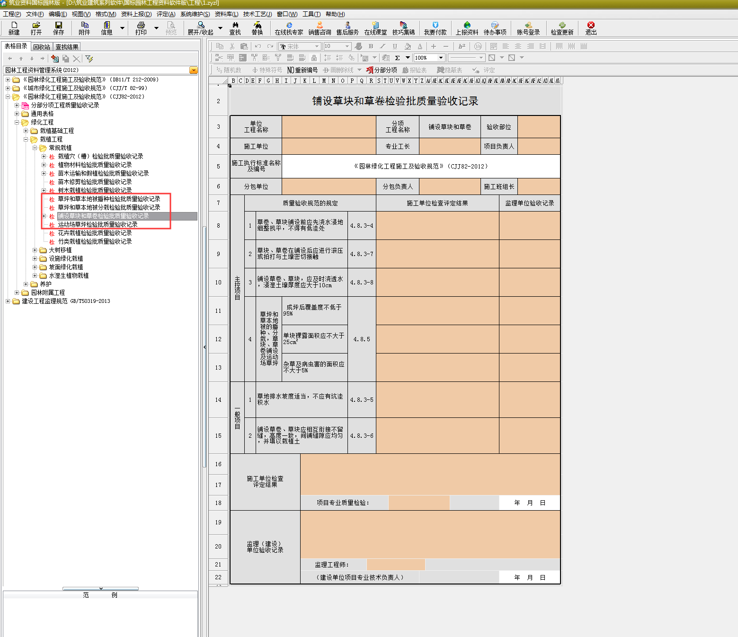The image size is (738, 637).
Task: Click the add-table icon in directory toolbar
Action: [55, 59]
